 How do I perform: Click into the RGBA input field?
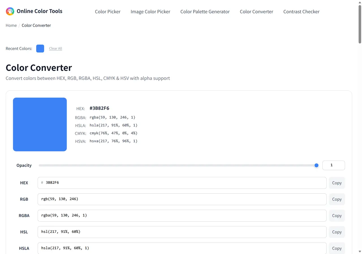click(x=182, y=216)
